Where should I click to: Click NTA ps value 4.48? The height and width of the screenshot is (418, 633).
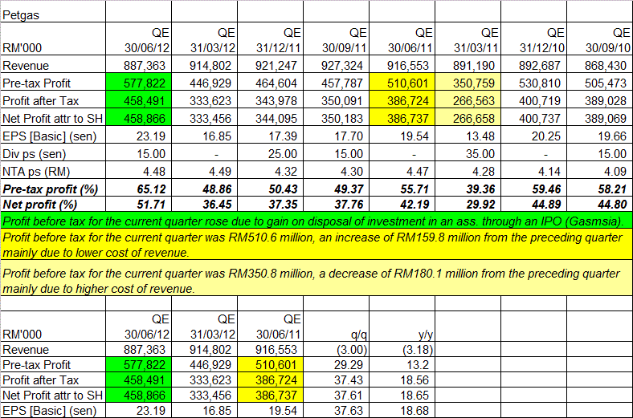click(x=138, y=172)
